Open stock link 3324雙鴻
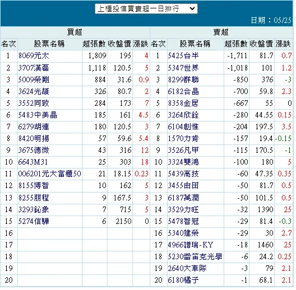 [183, 162]
